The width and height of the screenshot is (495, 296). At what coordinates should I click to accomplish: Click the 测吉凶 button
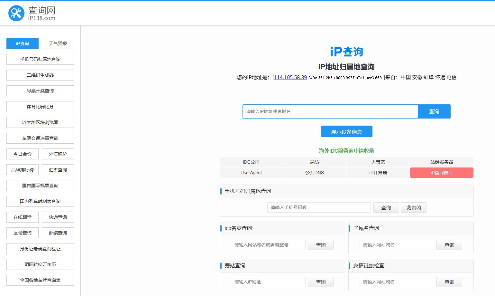click(414, 207)
